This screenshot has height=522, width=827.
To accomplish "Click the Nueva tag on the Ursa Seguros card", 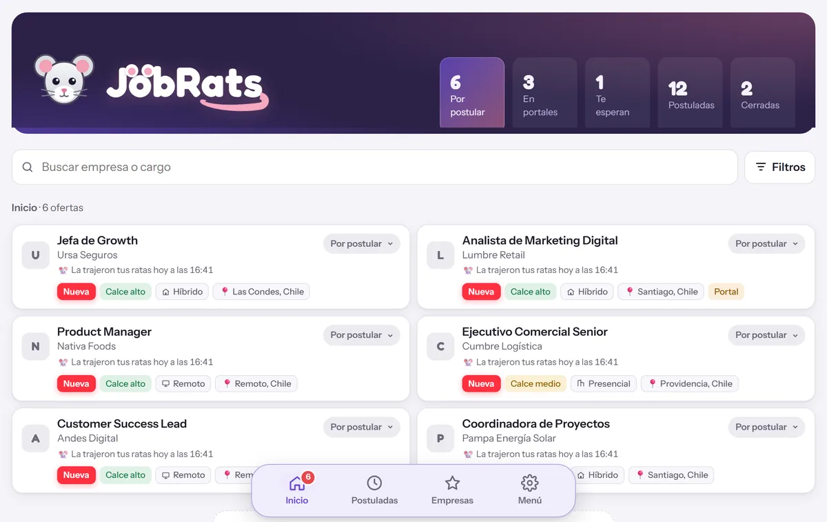I will click(x=76, y=292).
